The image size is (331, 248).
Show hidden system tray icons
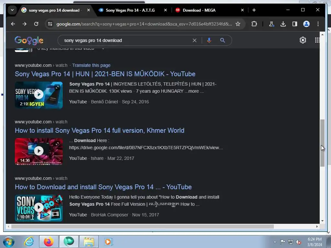coord(275,242)
